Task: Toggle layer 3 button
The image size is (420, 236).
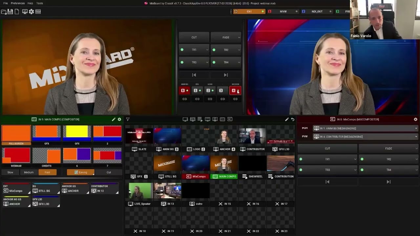Action: pyautogui.click(x=222, y=90)
